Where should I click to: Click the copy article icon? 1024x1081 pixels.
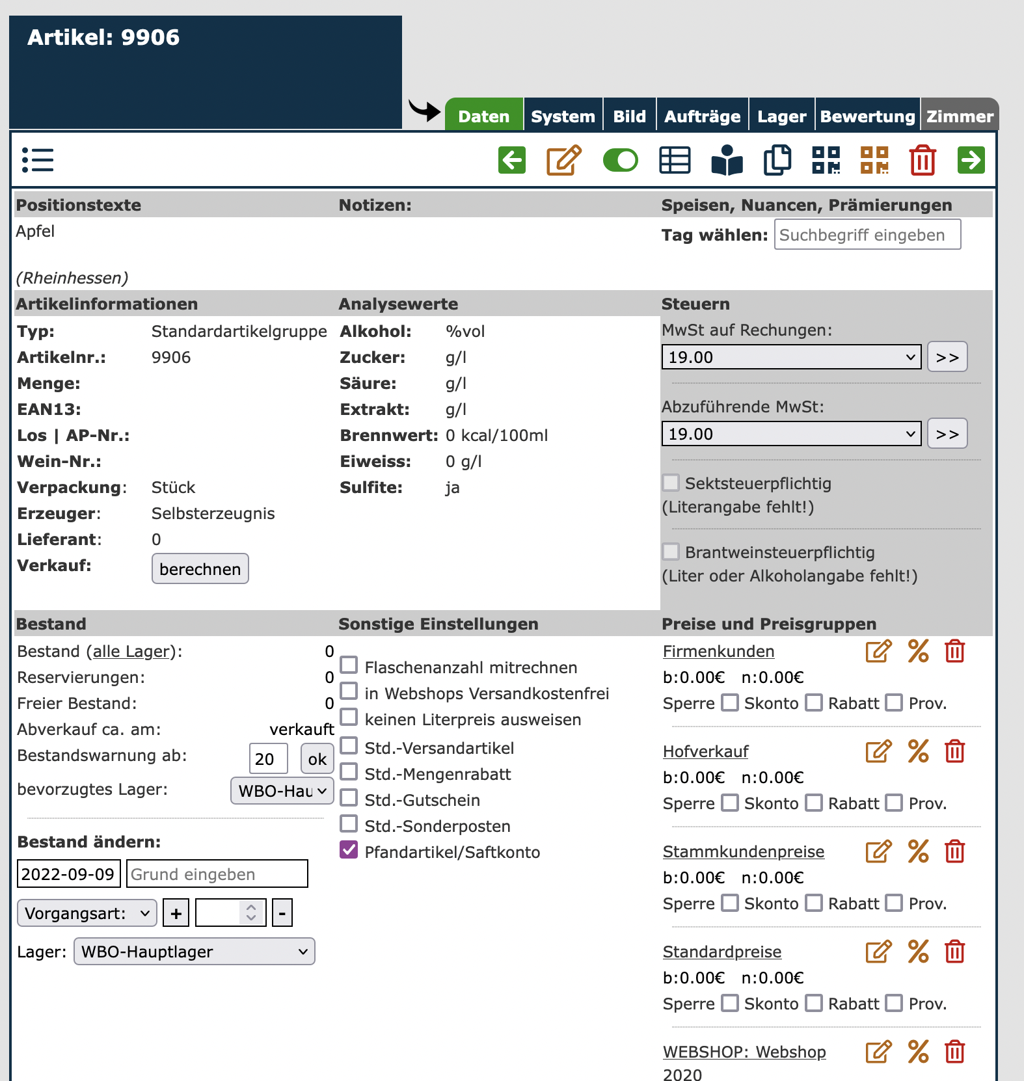click(777, 160)
